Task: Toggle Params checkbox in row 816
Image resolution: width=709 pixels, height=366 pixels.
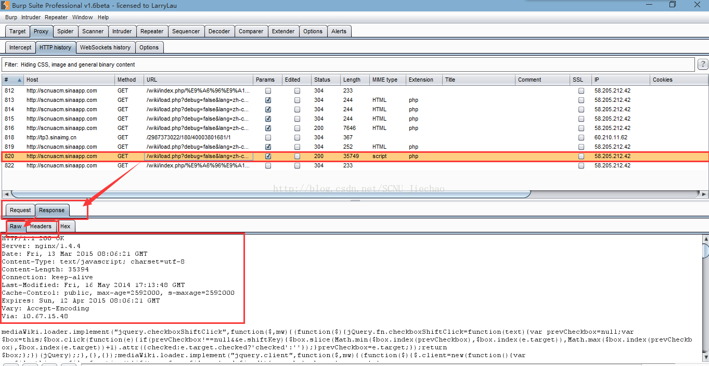Action: point(268,128)
